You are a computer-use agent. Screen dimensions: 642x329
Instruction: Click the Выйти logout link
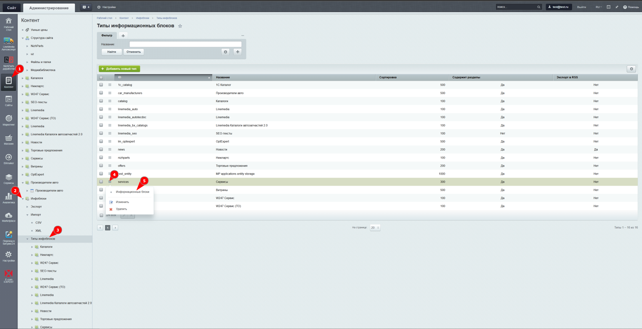point(581,7)
